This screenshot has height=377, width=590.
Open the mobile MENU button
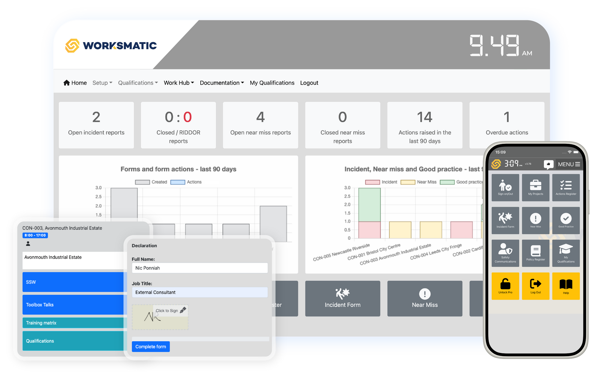(x=569, y=164)
